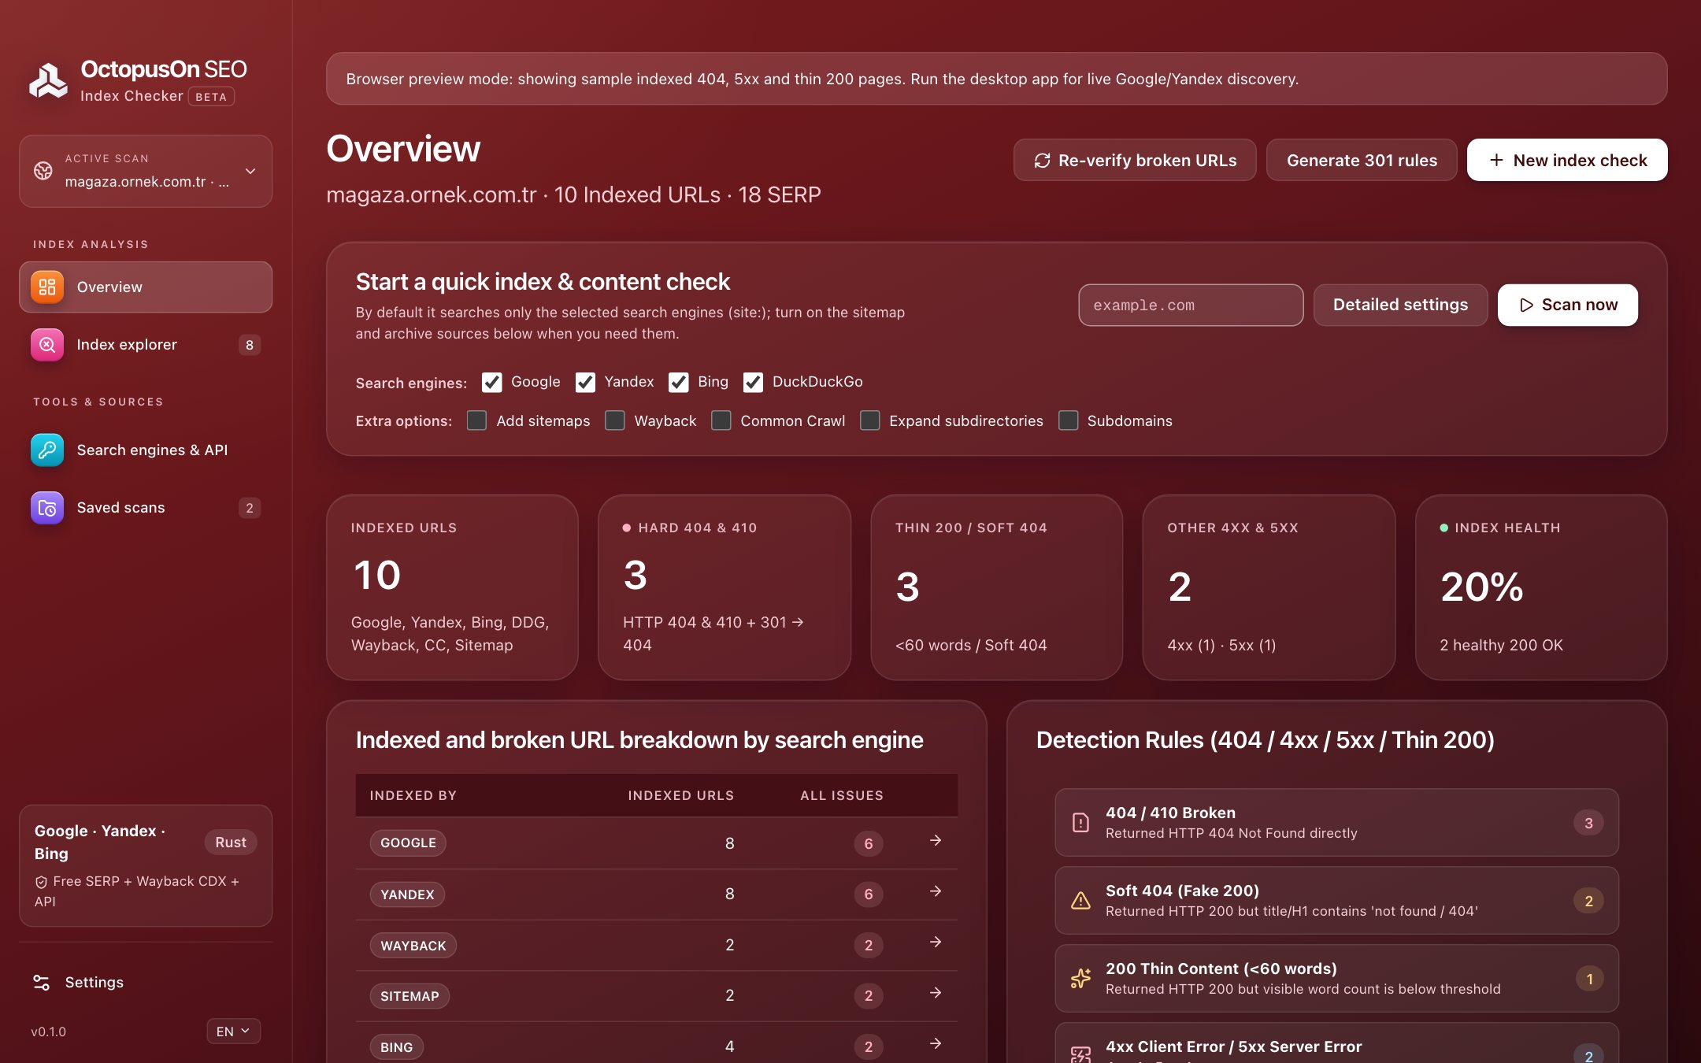Click the Rust badge in sidebar card
Screen dimensions: 1701x1063
[231, 842]
